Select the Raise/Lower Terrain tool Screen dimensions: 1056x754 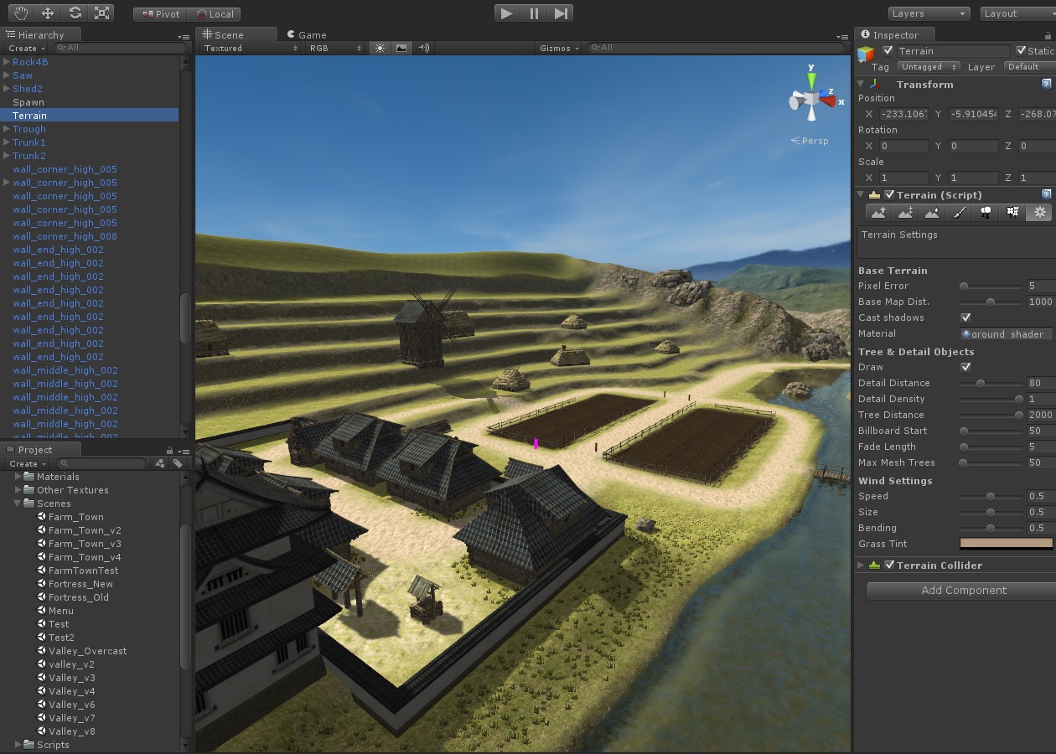pos(878,212)
